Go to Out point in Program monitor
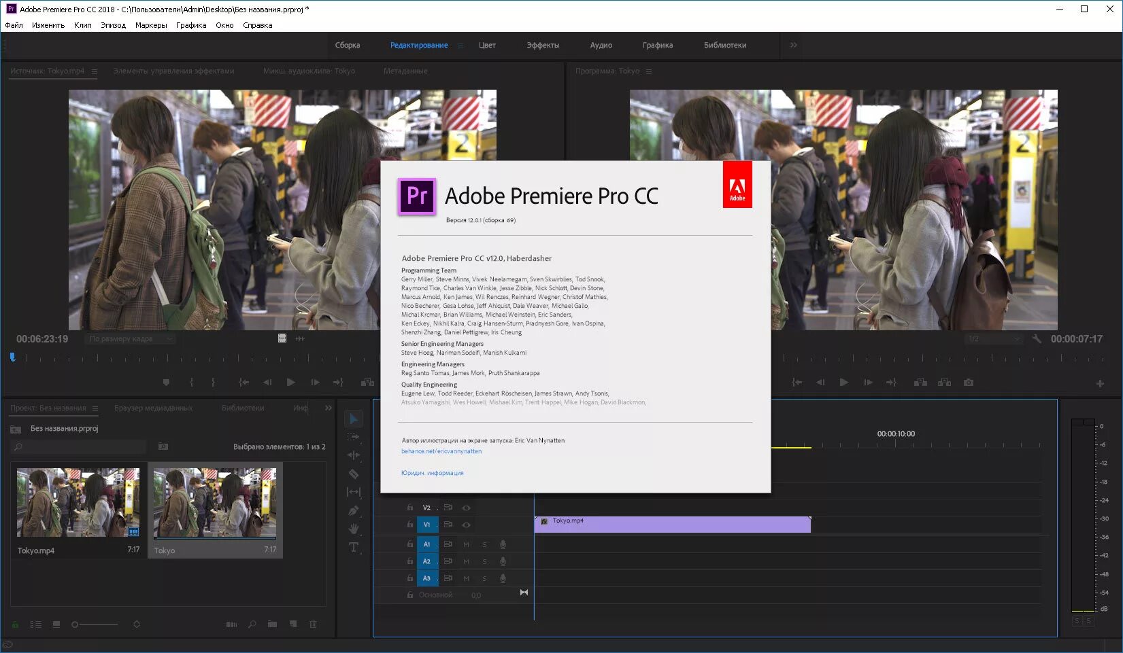1123x653 pixels. coord(891,383)
